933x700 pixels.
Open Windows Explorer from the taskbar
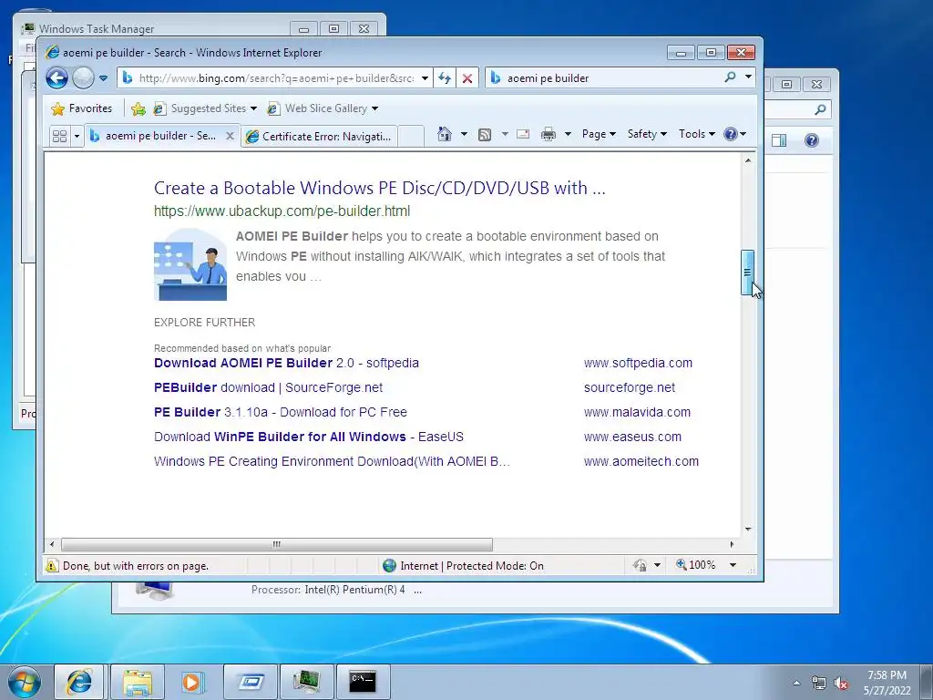click(x=138, y=682)
